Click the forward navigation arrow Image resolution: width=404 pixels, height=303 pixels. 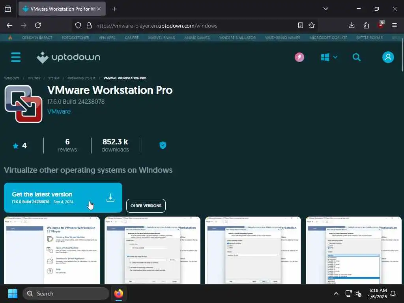[x=24, y=25]
